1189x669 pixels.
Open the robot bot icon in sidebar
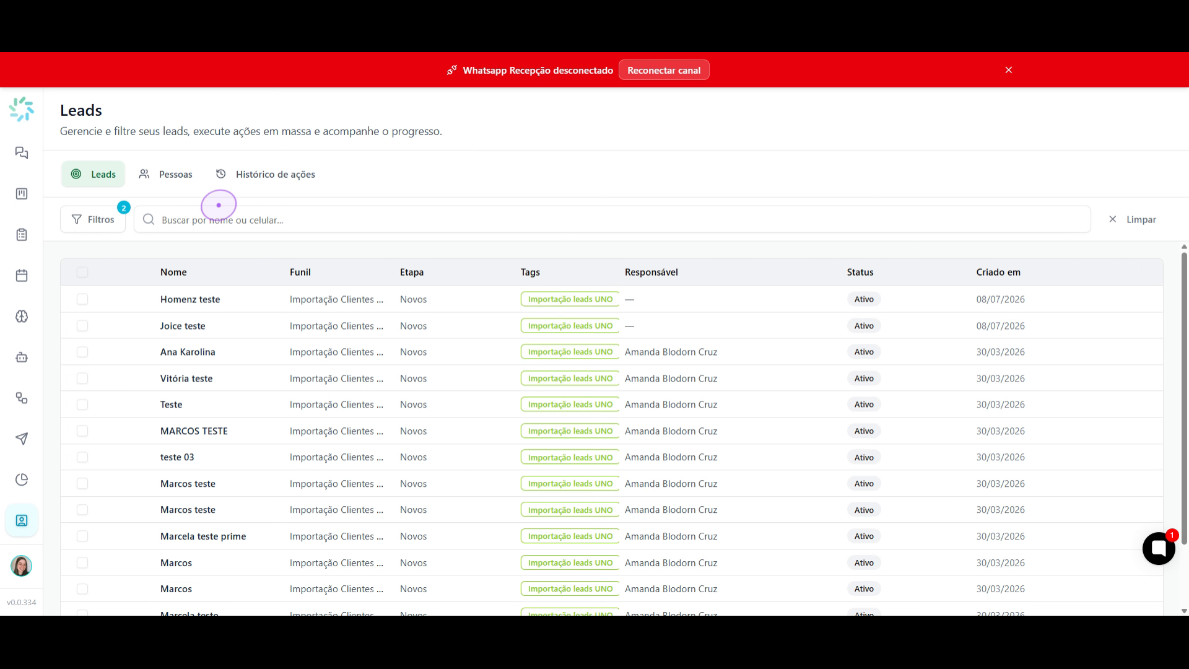(22, 357)
